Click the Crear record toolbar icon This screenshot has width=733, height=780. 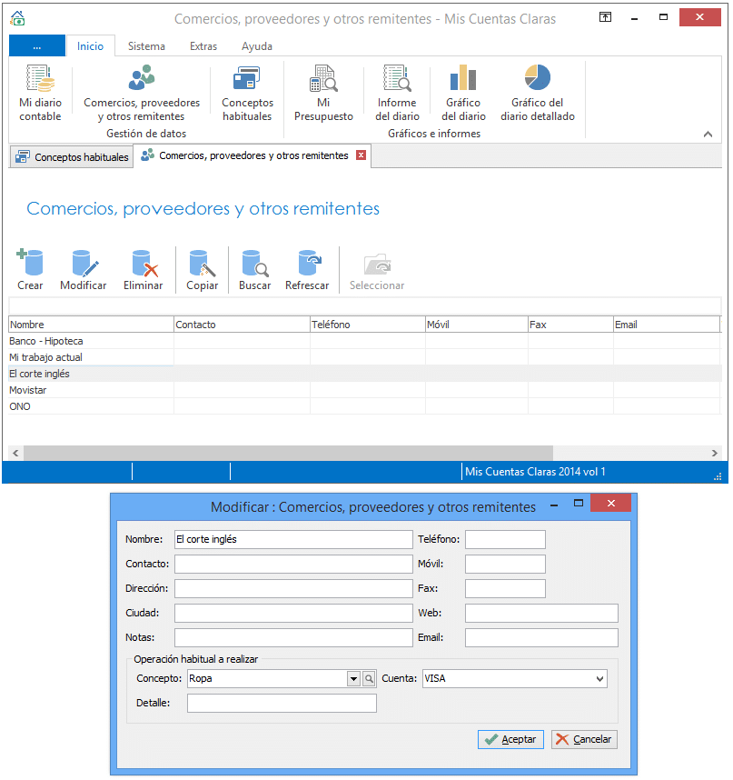click(x=30, y=270)
